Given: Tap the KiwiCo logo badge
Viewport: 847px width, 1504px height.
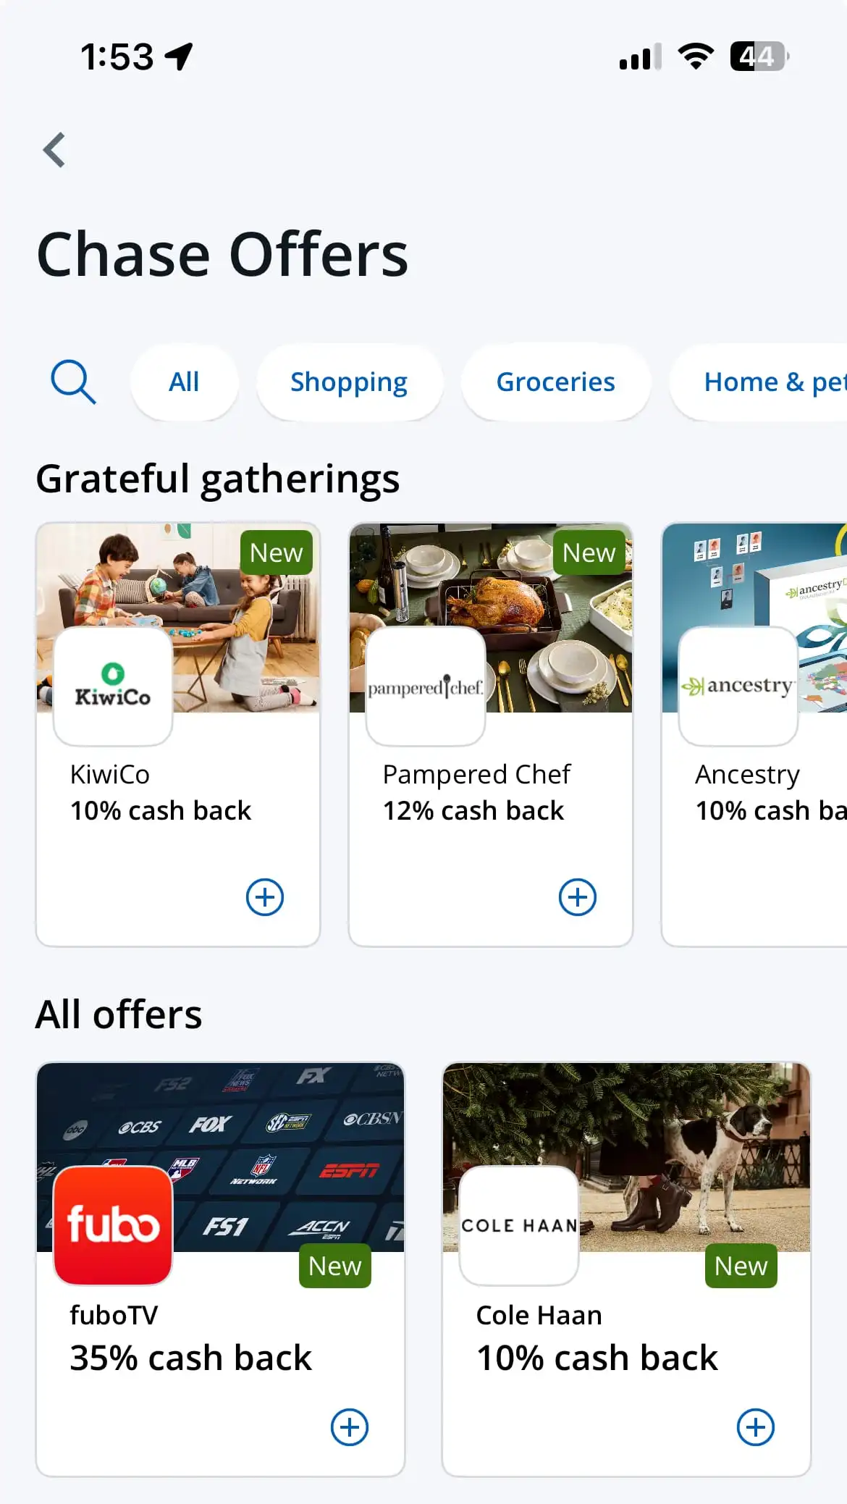Looking at the screenshot, I should pos(113,686).
